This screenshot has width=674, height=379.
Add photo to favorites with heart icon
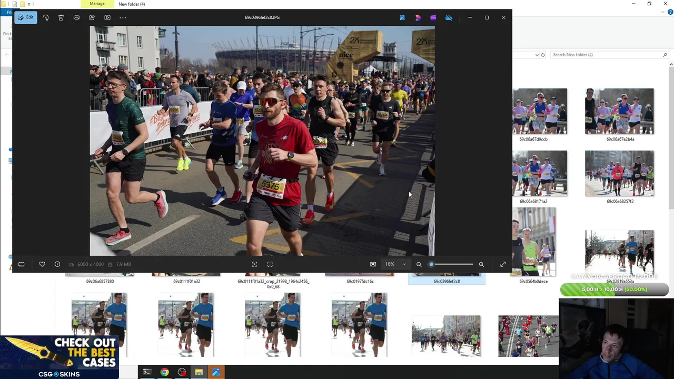[42, 264]
